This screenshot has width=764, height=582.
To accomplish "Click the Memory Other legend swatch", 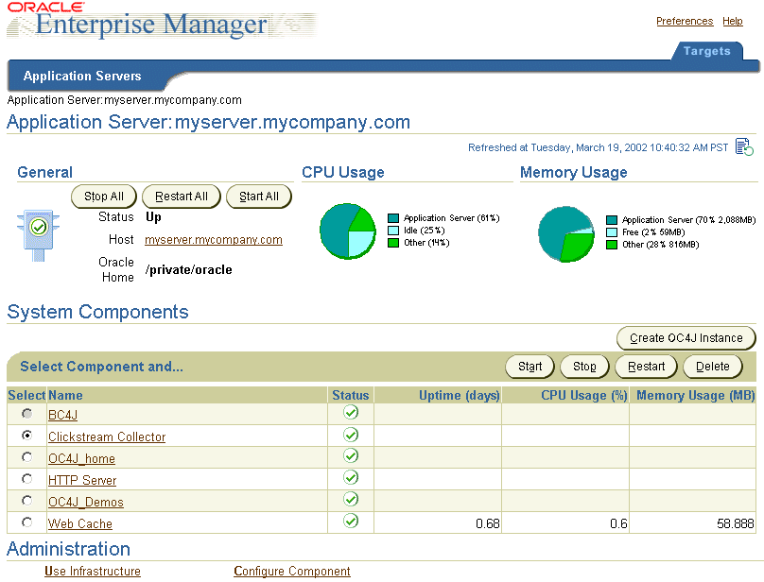I will point(612,245).
